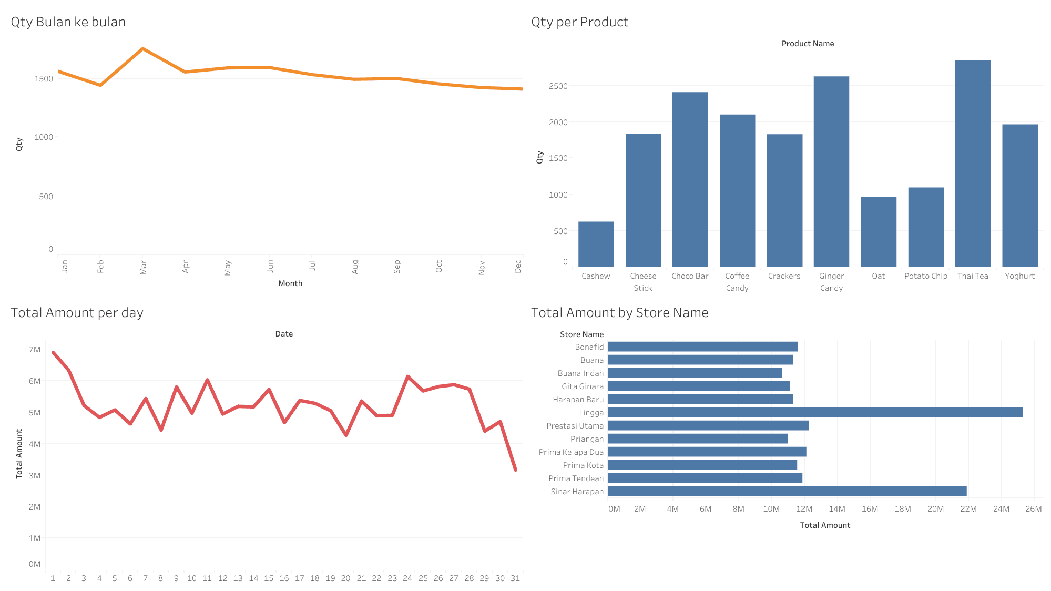
Task: Select the Bonafid store bar
Action: pyautogui.click(x=702, y=347)
